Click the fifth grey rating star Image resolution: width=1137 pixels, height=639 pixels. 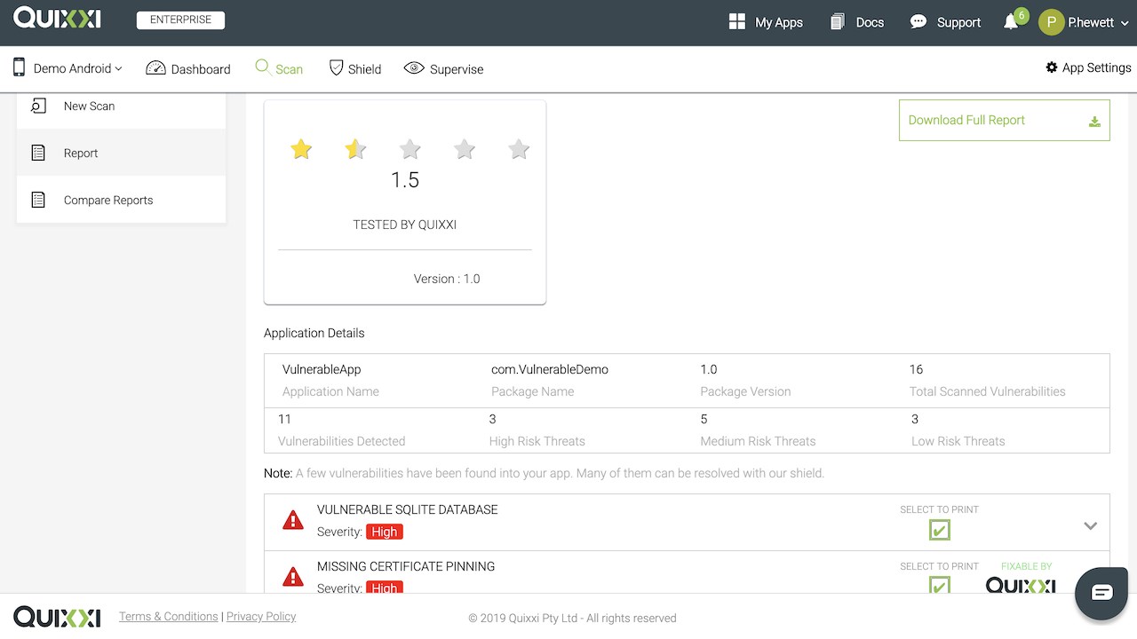pos(519,149)
